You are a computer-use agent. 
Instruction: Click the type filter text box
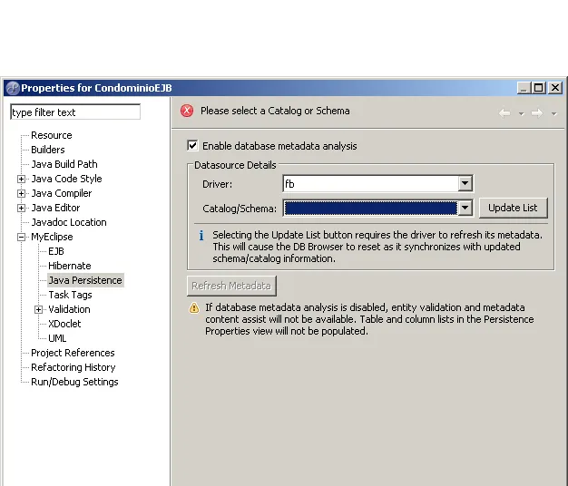[75, 112]
